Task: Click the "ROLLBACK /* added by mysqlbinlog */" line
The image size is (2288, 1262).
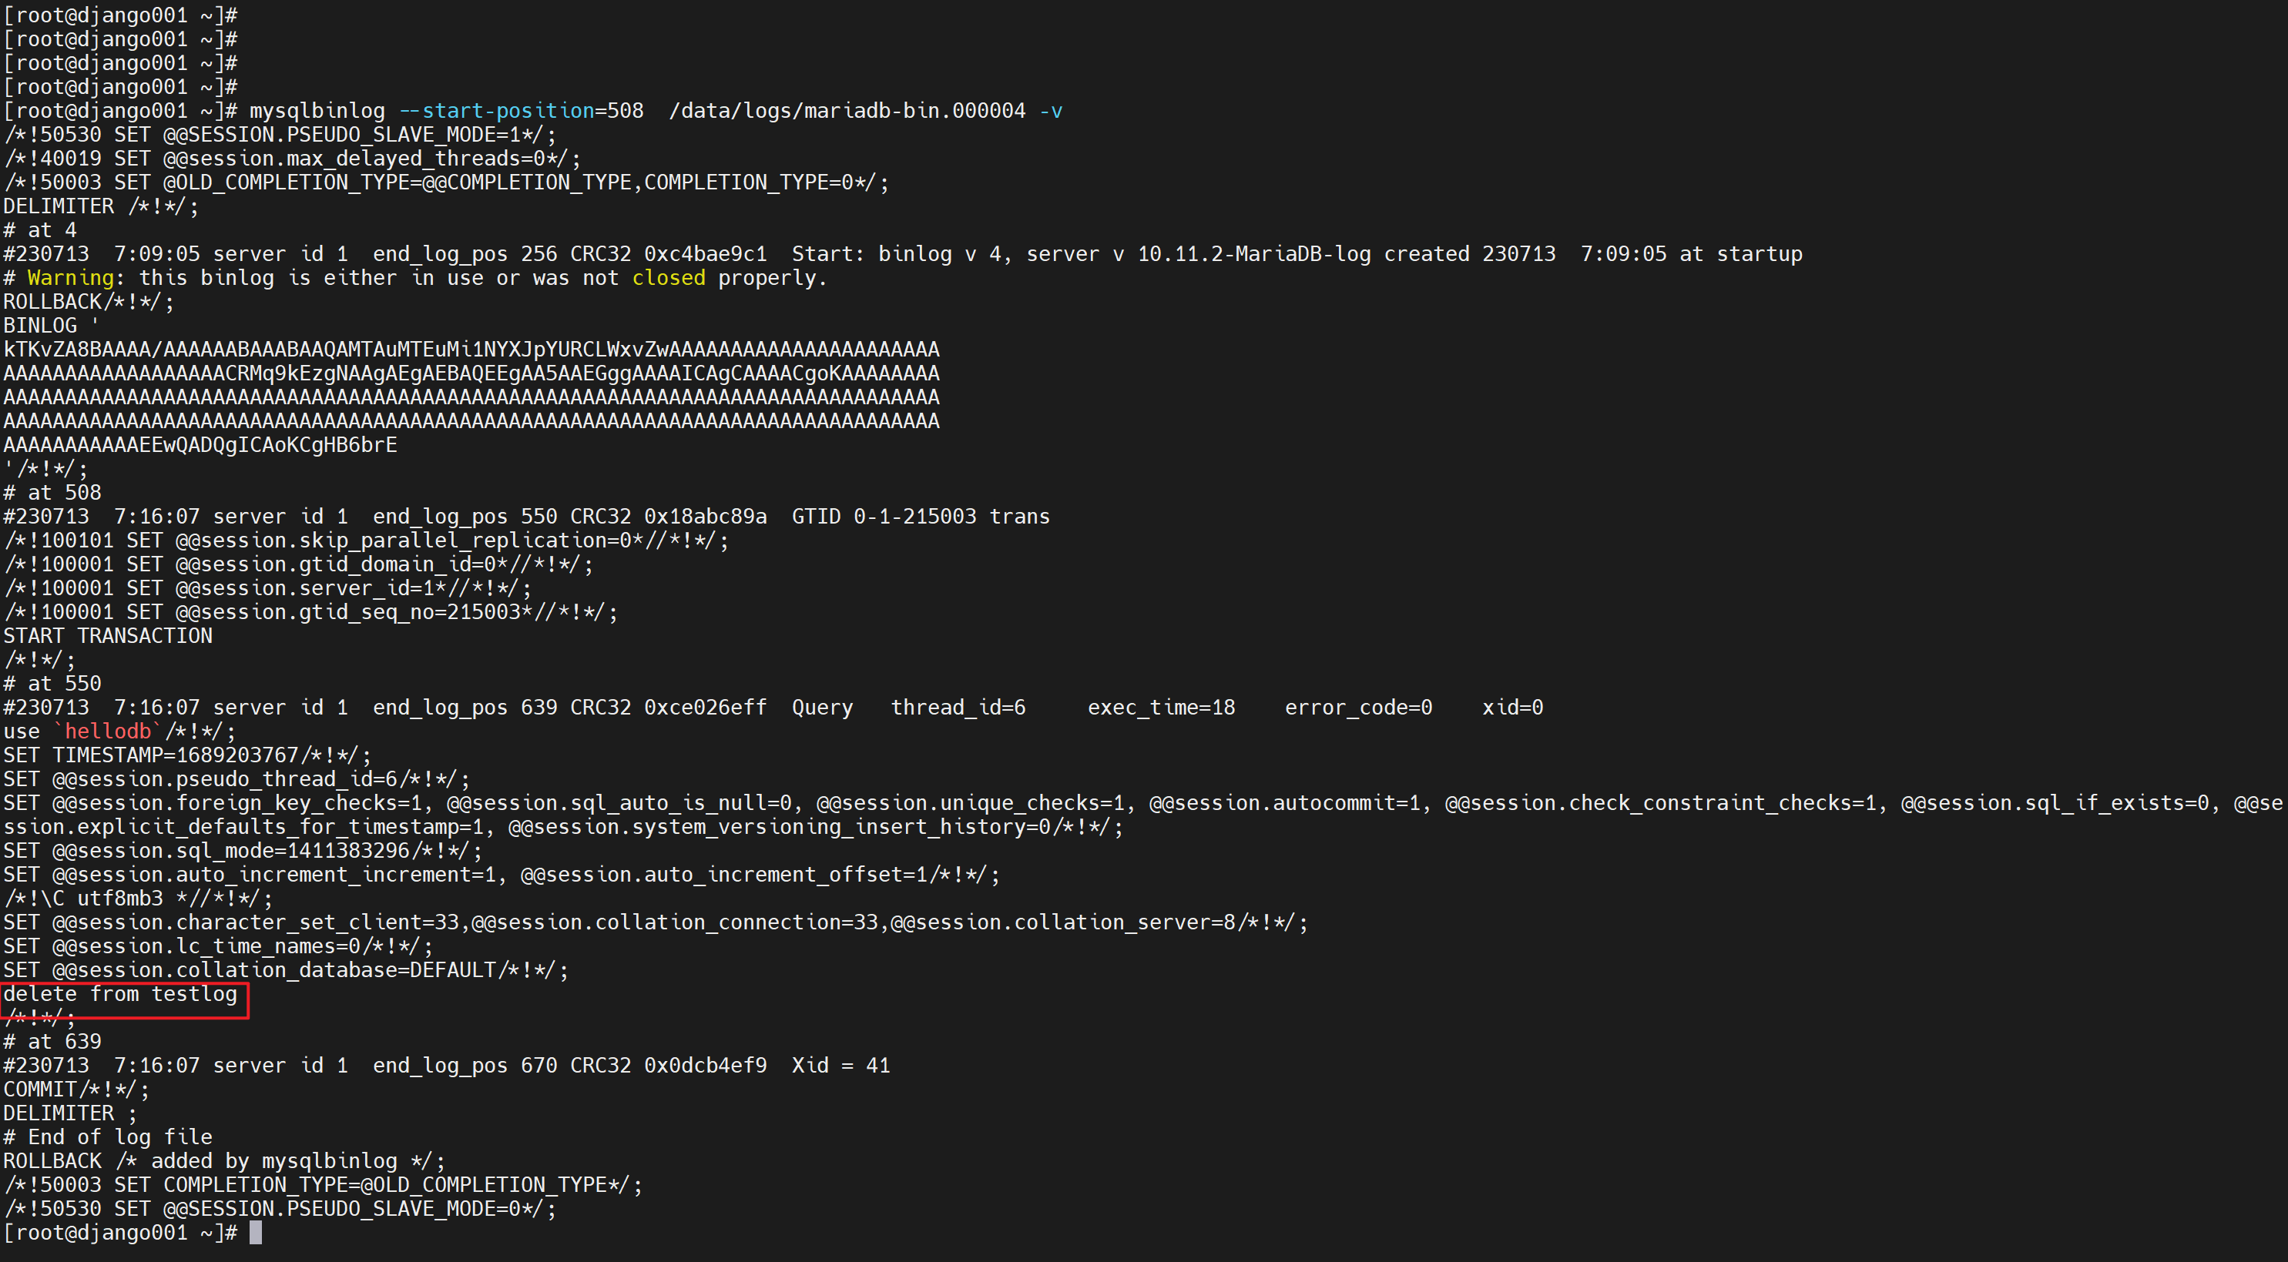Action: tap(224, 1162)
